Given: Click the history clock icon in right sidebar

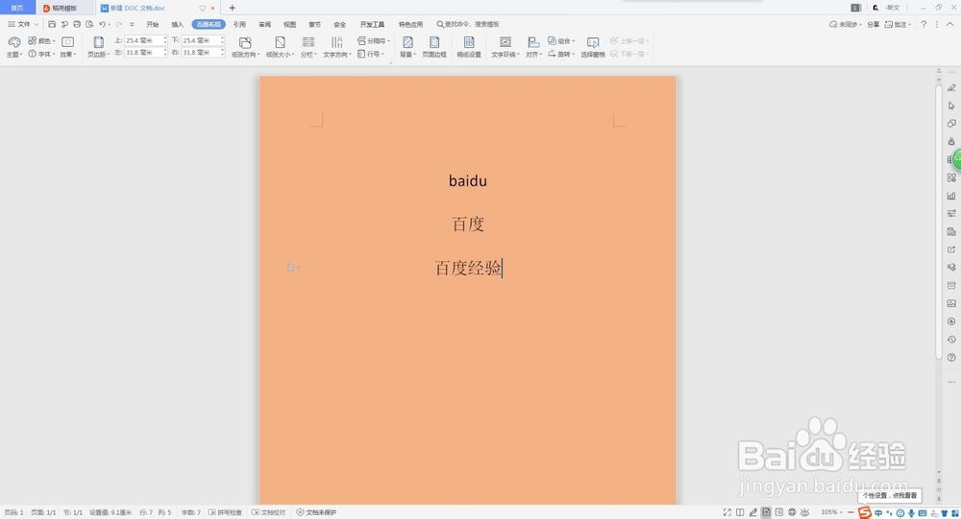Looking at the screenshot, I should coord(951,339).
